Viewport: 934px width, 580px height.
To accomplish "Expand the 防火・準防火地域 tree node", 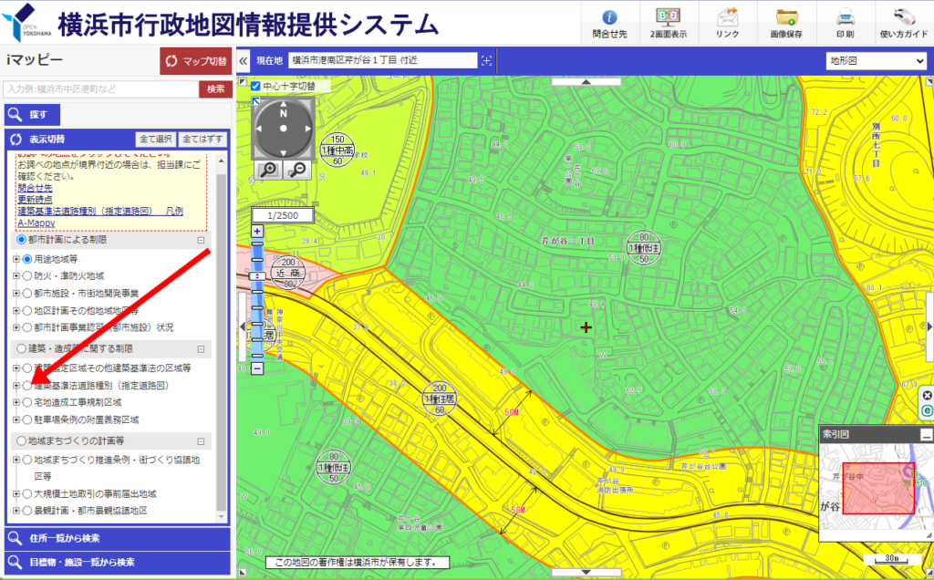I will pos(16,275).
